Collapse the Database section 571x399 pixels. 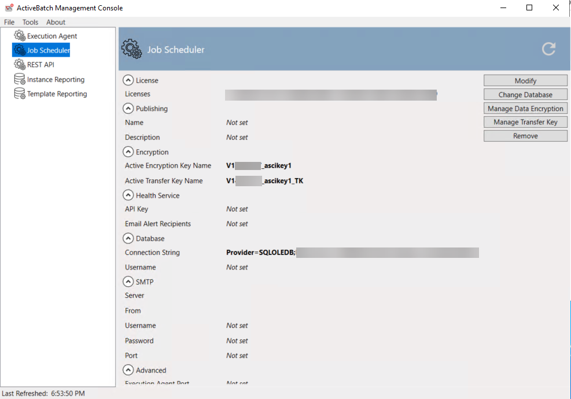[x=128, y=238]
